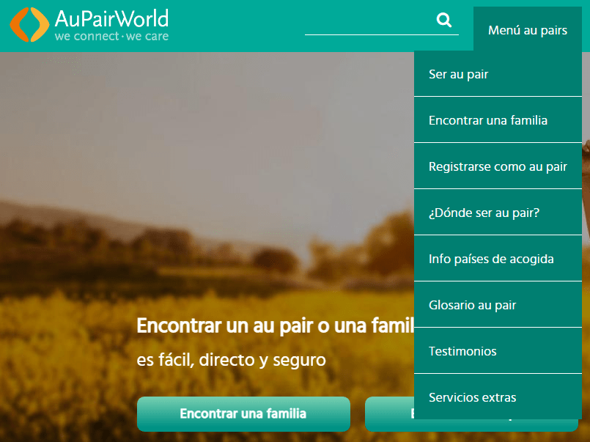Open "Registrarse como au pair" menu item

498,166
